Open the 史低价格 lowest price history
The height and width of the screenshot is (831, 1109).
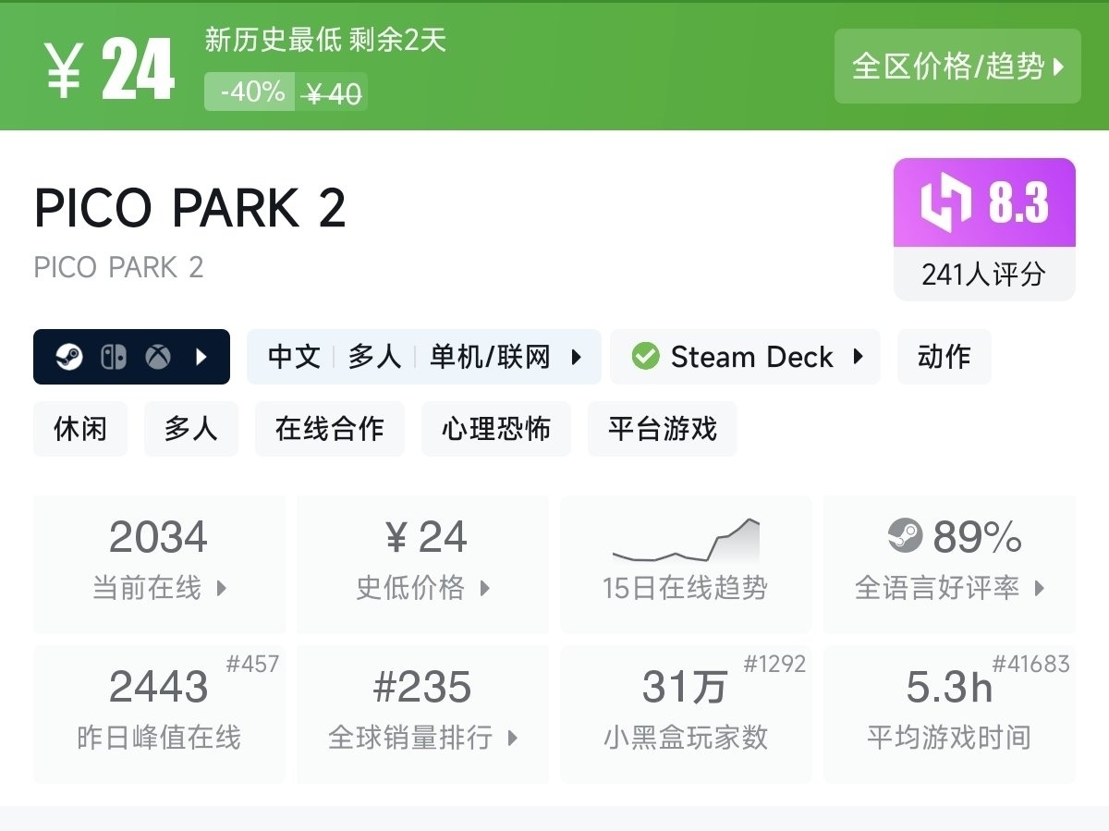(x=422, y=564)
